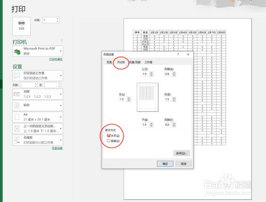The height and width of the screenshot is (202, 266).
Task: Click the help question mark in Page Setup dialog
Action: pyautogui.click(x=178, y=54)
